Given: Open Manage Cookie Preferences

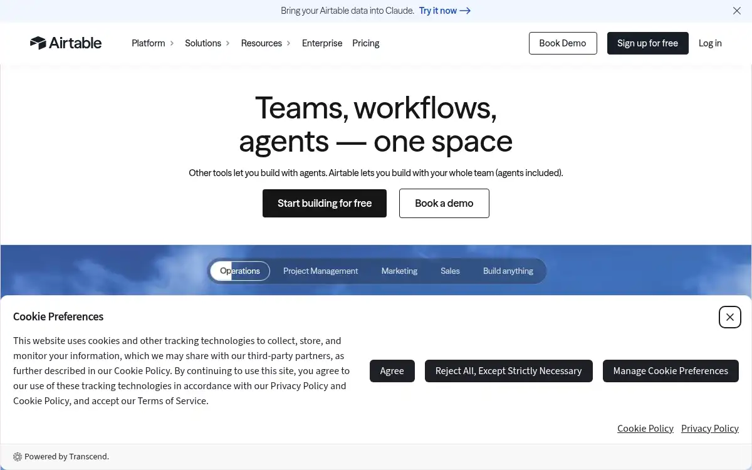Looking at the screenshot, I should pos(671,371).
